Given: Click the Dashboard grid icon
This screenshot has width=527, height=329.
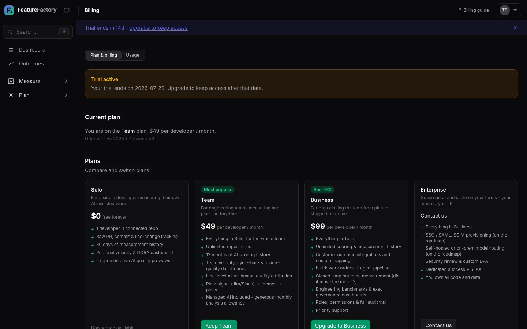Looking at the screenshot, I should 11,50.
